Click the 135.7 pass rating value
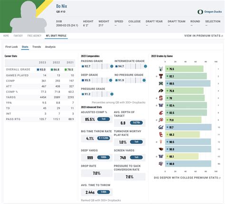This screenshot has width=225, height=204. coord(43,119)
